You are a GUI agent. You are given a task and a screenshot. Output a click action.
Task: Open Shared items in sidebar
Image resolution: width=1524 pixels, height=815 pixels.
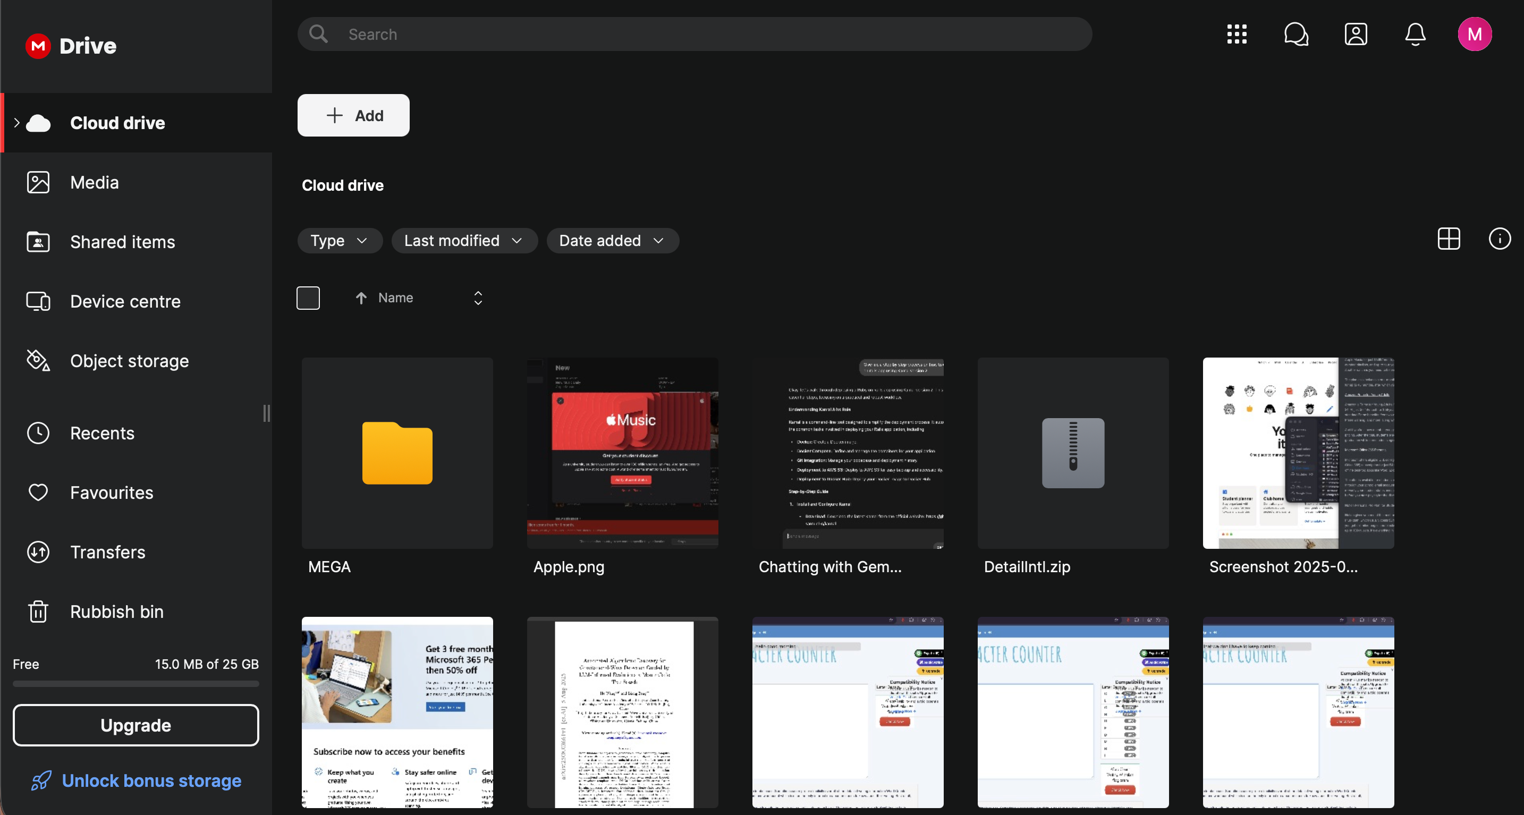(x=122, y=242)
